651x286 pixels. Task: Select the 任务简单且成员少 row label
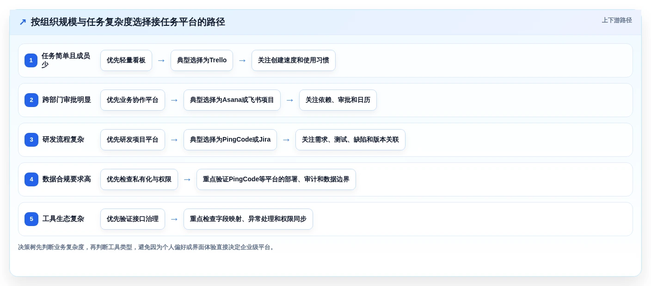point(66,60)
